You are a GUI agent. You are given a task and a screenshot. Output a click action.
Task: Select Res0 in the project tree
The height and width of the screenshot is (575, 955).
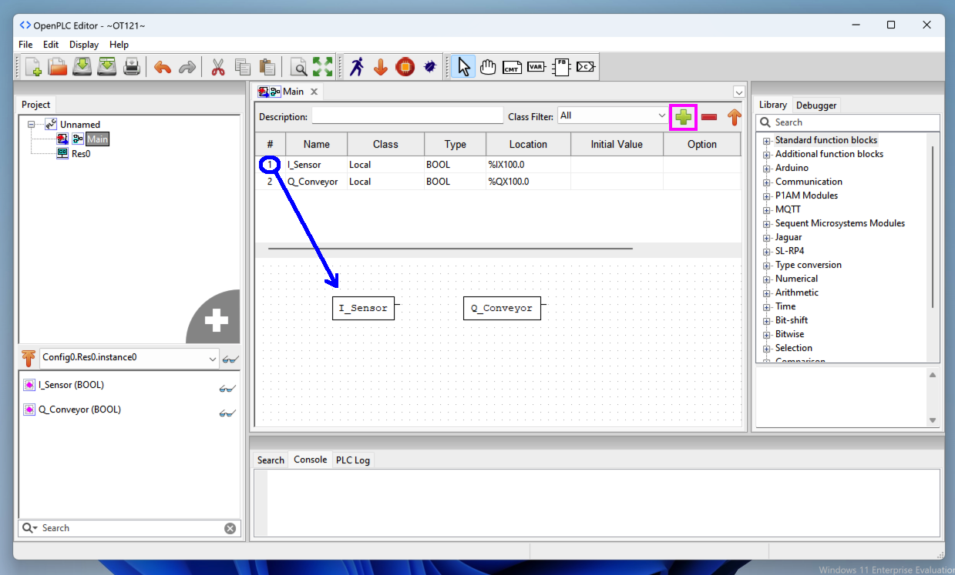pyautogui.click(x=80, y=153)
